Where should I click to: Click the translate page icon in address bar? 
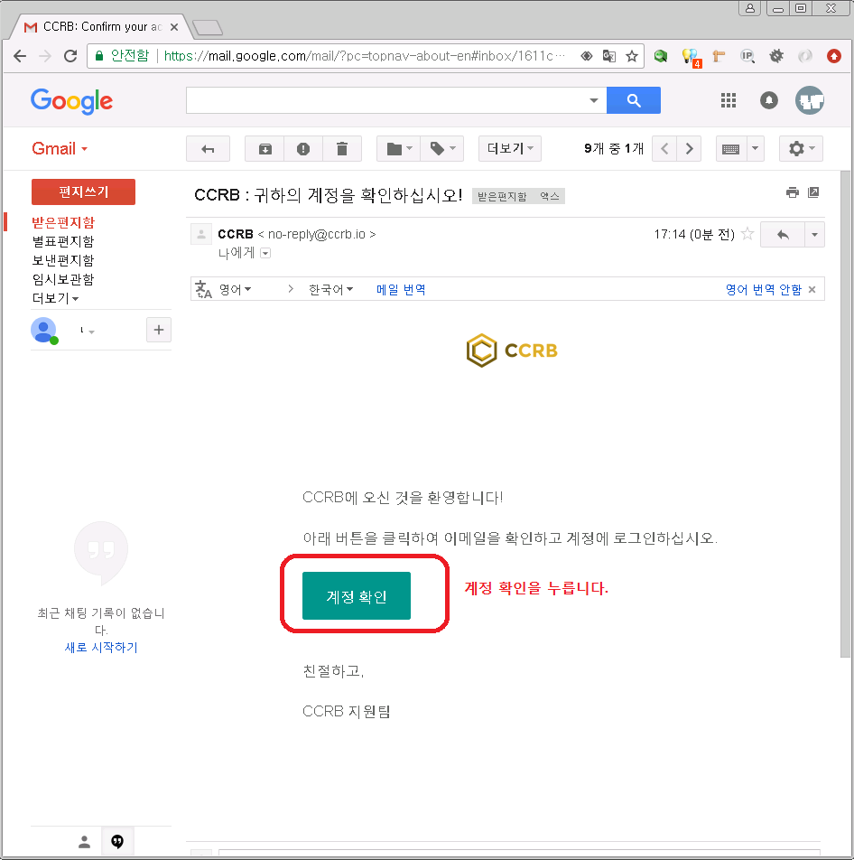click(x=609, y=56)
